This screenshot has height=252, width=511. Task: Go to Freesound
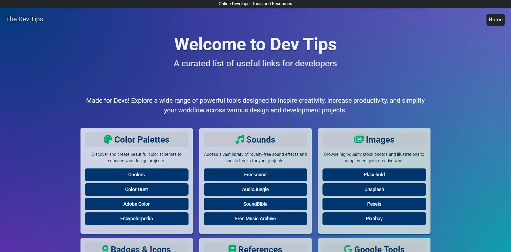click(x=255, y=175)
